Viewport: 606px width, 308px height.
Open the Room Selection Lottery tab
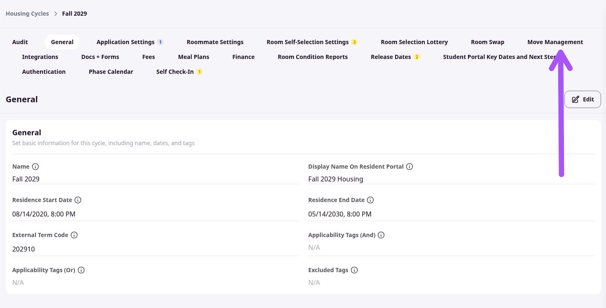coord(414,42)
